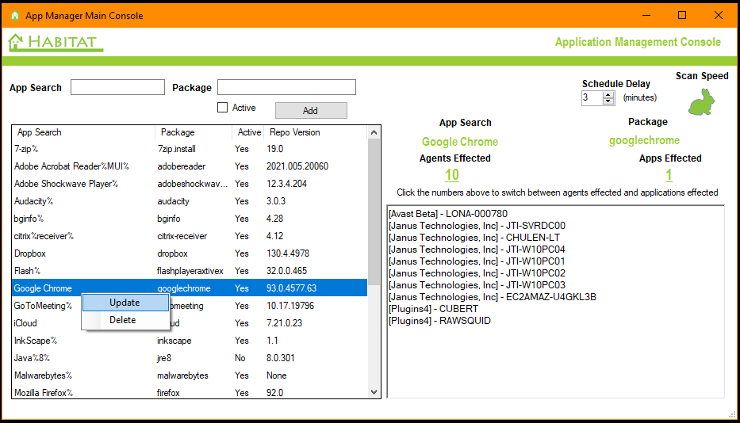
Task: Select agent [Avast Beta] - LONA-000780
Action: pyautogui.click(x=448, y=214)
